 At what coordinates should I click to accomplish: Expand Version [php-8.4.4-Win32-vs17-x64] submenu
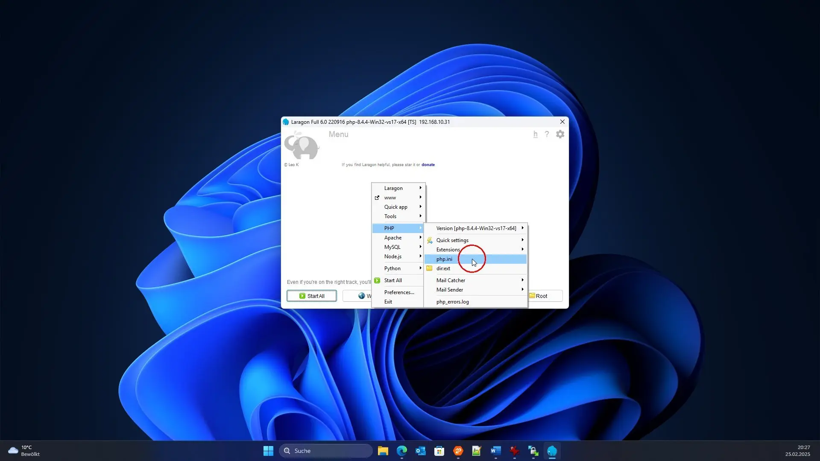(x=475, y=228)
